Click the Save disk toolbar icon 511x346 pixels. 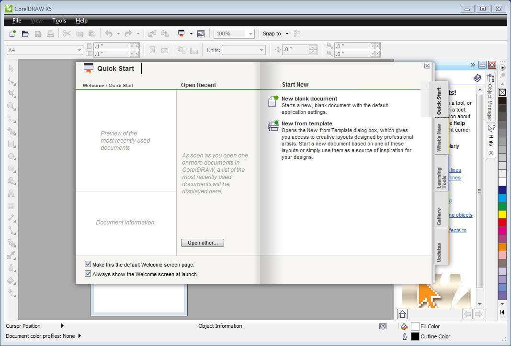(x=38, y=33)
